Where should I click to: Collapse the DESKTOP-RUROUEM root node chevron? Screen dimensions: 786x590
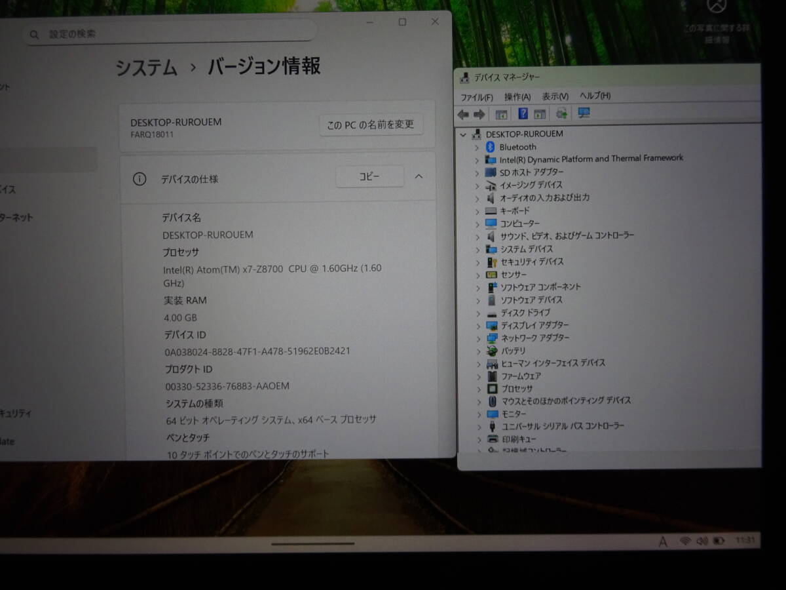click(x=464, y=134)
